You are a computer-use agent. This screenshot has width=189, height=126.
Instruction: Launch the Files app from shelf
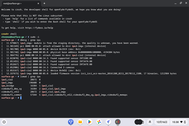[80, 121]
